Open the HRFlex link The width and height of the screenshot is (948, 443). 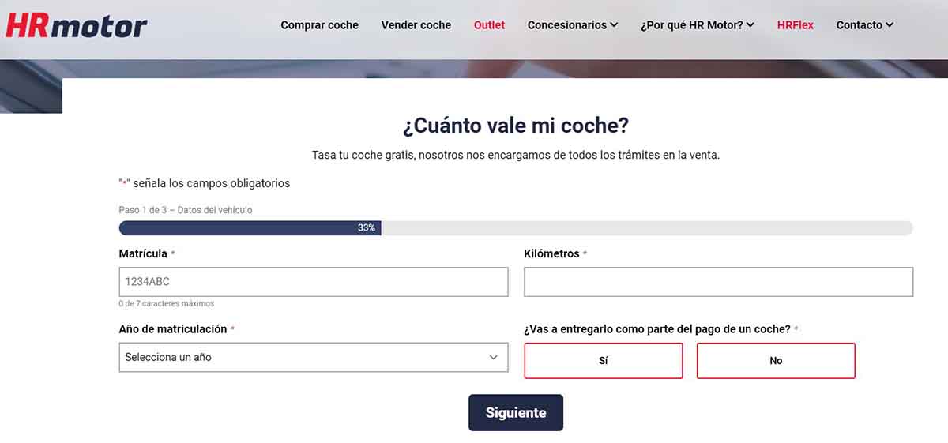click(795, 25)
